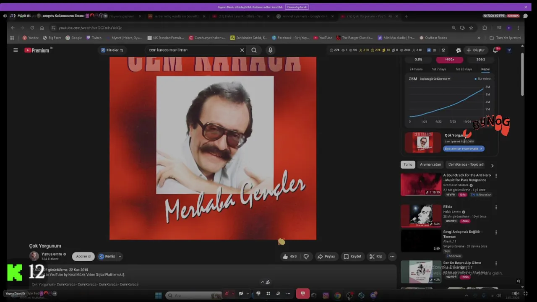The image size is (537, 302).
Task: Switch stats range to '24 hours'
Action: (x=416, y=69)
